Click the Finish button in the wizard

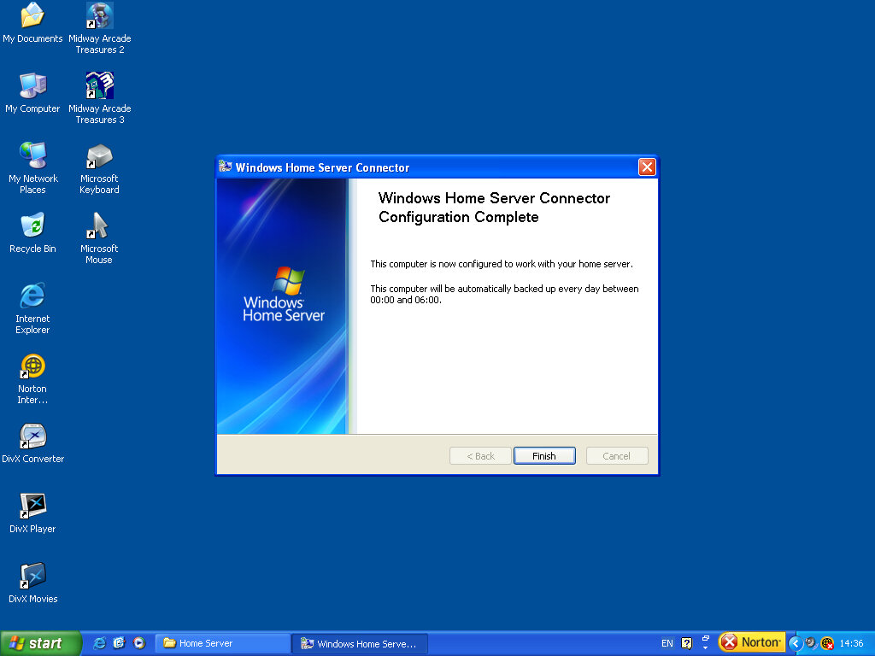pyautogui.click(x=544, y=456)
